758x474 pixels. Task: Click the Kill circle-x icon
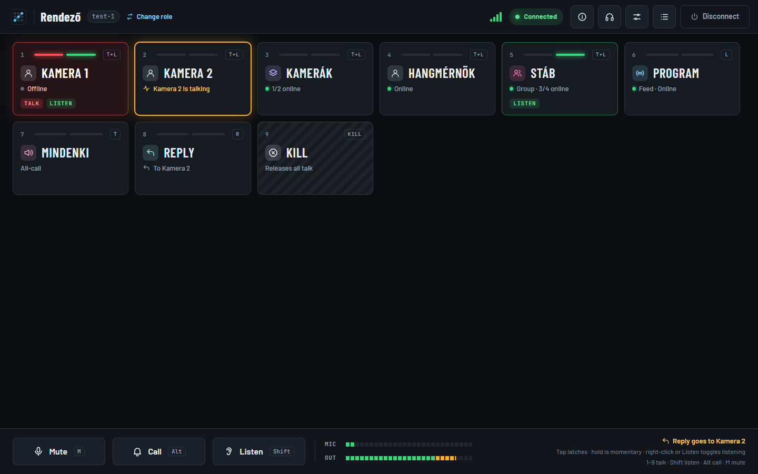[273, 153]
